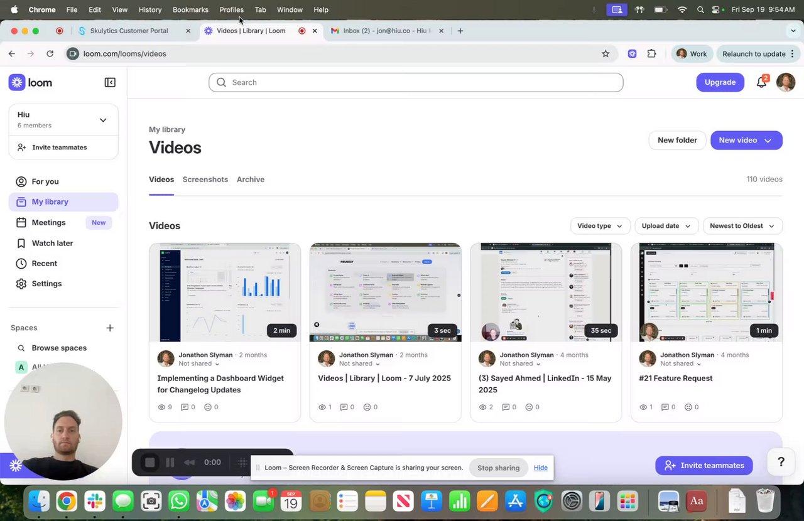Screen dimensions: 804x521
Task: Click Invite teammates in sidebar
Action: pos(60,148)
